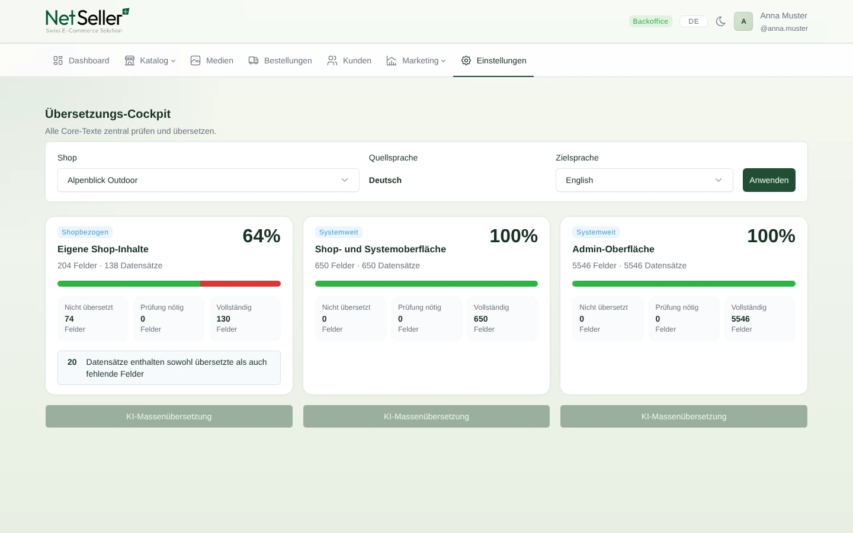Click the 20 Datensätze mixed-fields notice
Screen dimensions: 853x533
pyautogui.click(x=169, y=368)
